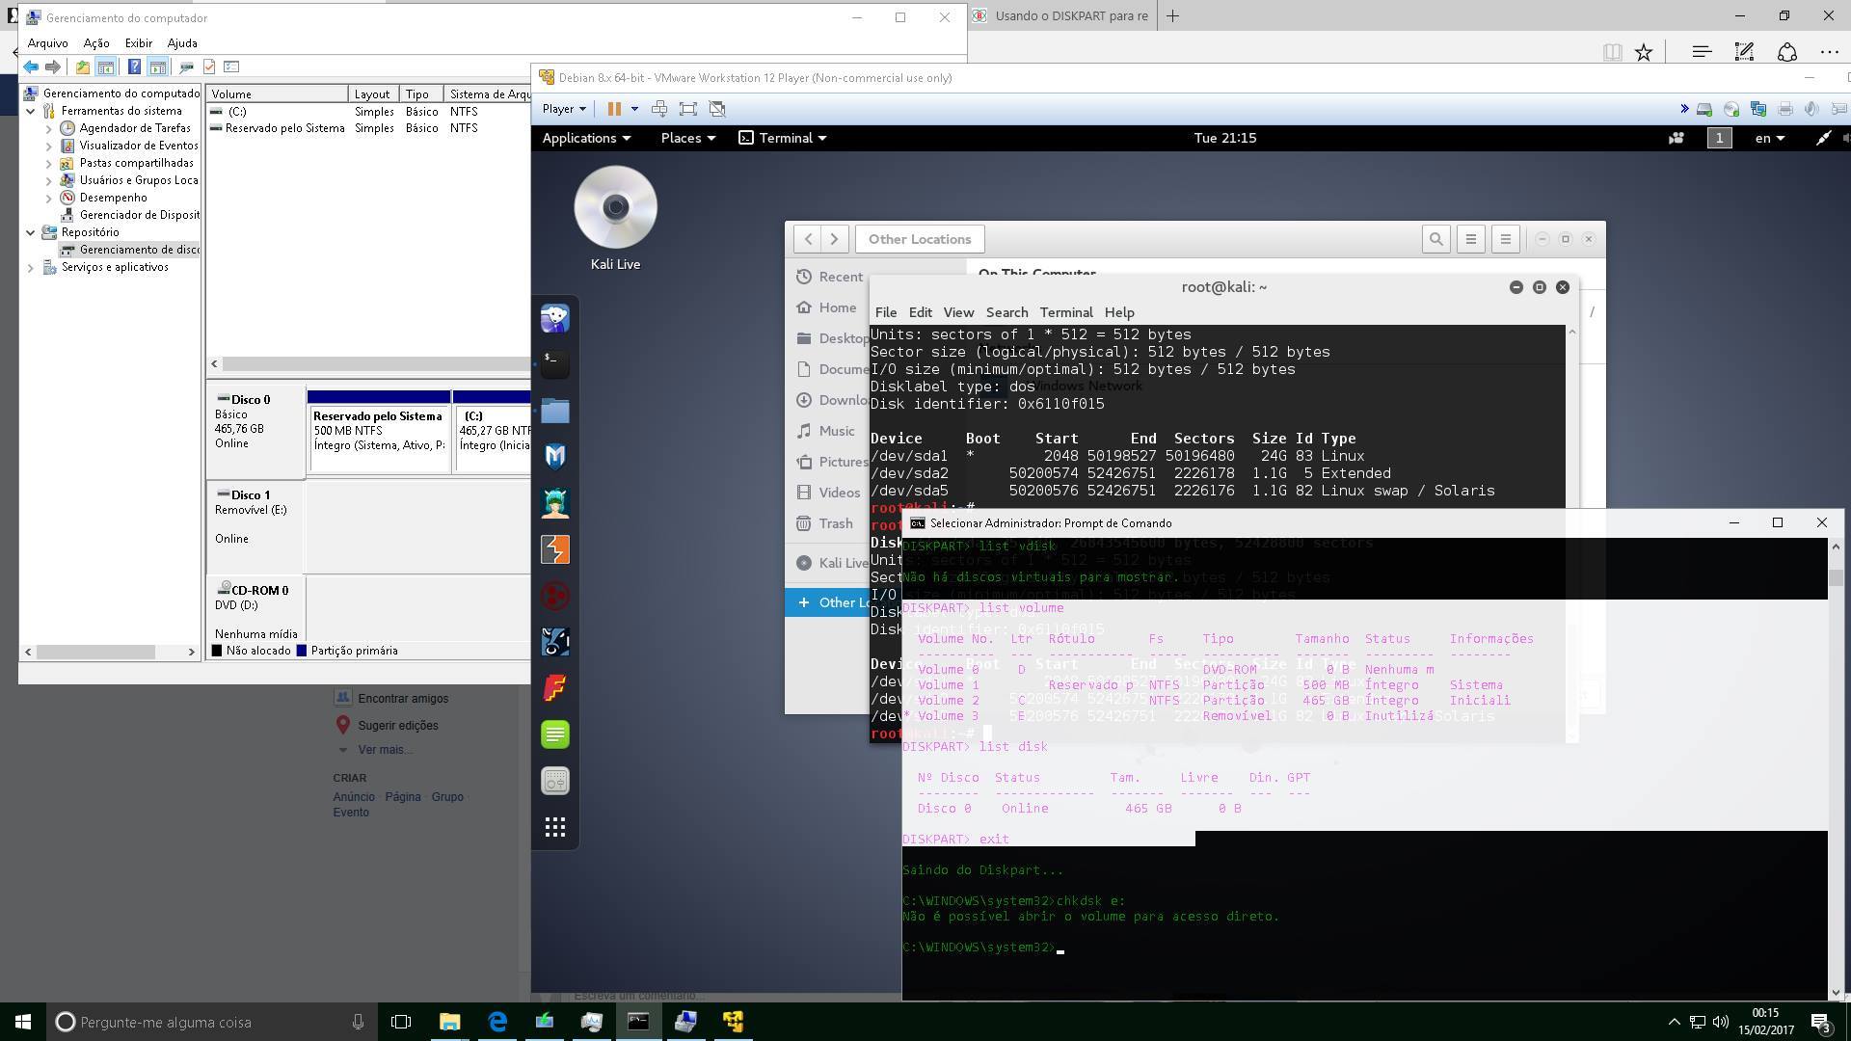Select Desempenho in the tree
Viewport: 1851px width, 1041px height.
coord(113,198)
